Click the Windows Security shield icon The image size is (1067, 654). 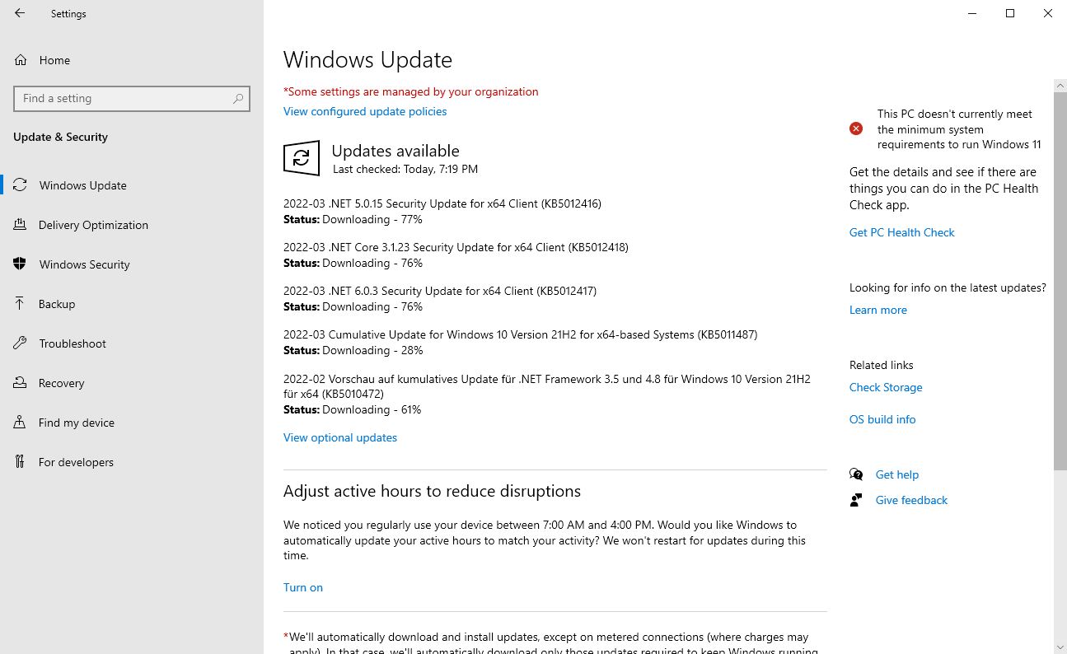tap(20, 264)
